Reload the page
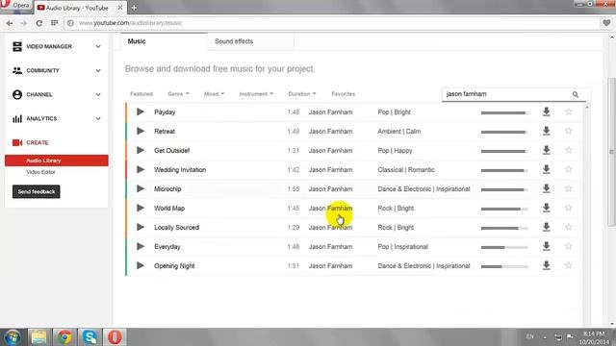 38,23
